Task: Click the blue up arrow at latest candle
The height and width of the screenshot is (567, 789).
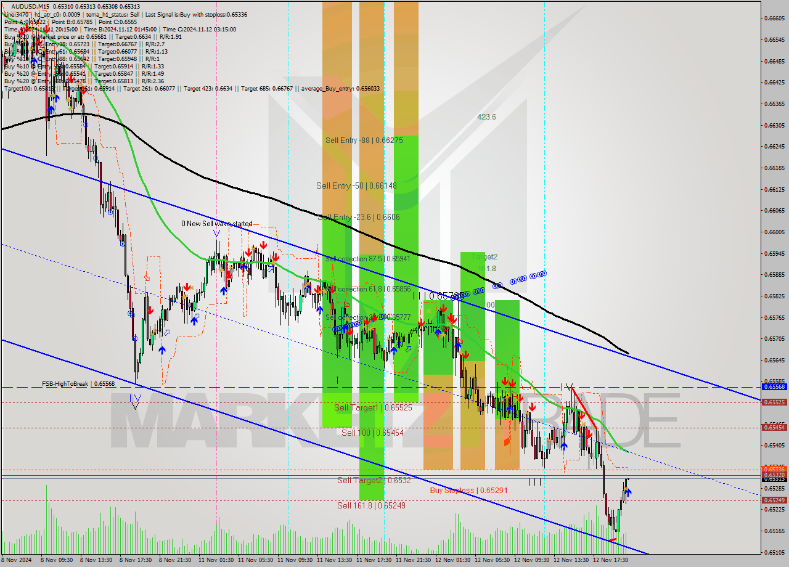Action: tap(627, 492)
